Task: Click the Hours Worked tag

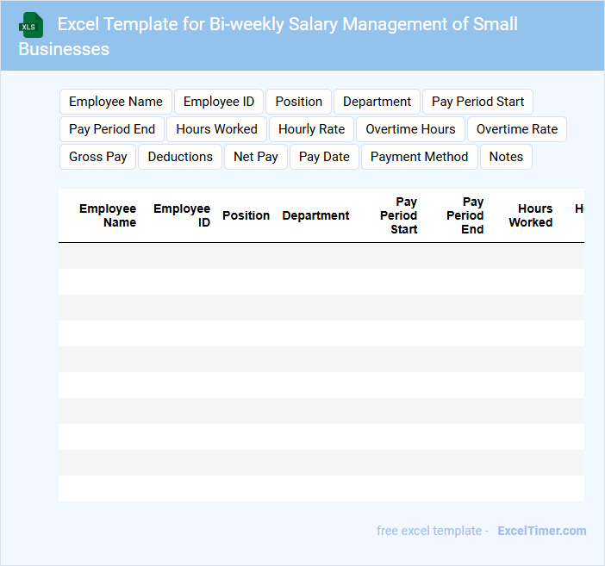Action: pos(216,129)
